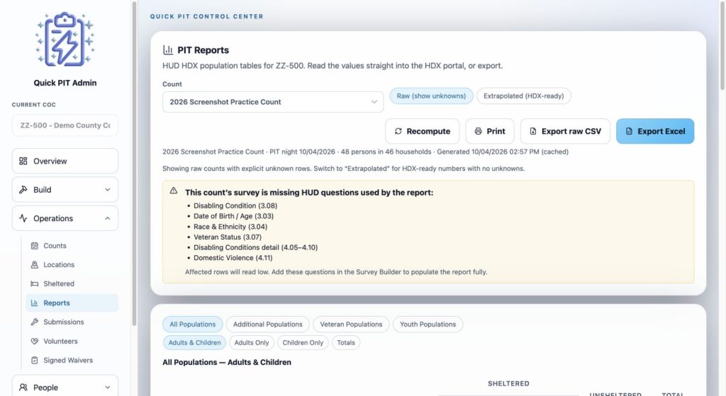The image size is (726, 396).
Task: Expand the Build menu chevron
Action: pyautogui.click(x=108, y=190)
